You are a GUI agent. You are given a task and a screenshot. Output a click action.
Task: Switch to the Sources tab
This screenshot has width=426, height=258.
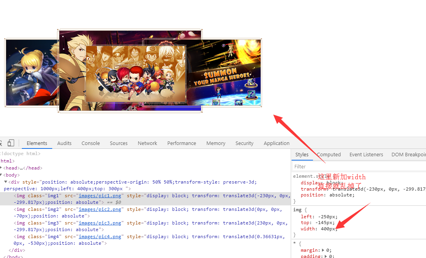click(118, 143)
